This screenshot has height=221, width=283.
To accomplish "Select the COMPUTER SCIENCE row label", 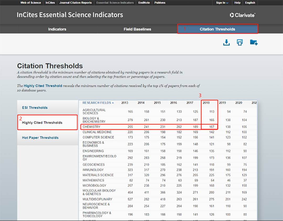I will click(x=98, y=137).
